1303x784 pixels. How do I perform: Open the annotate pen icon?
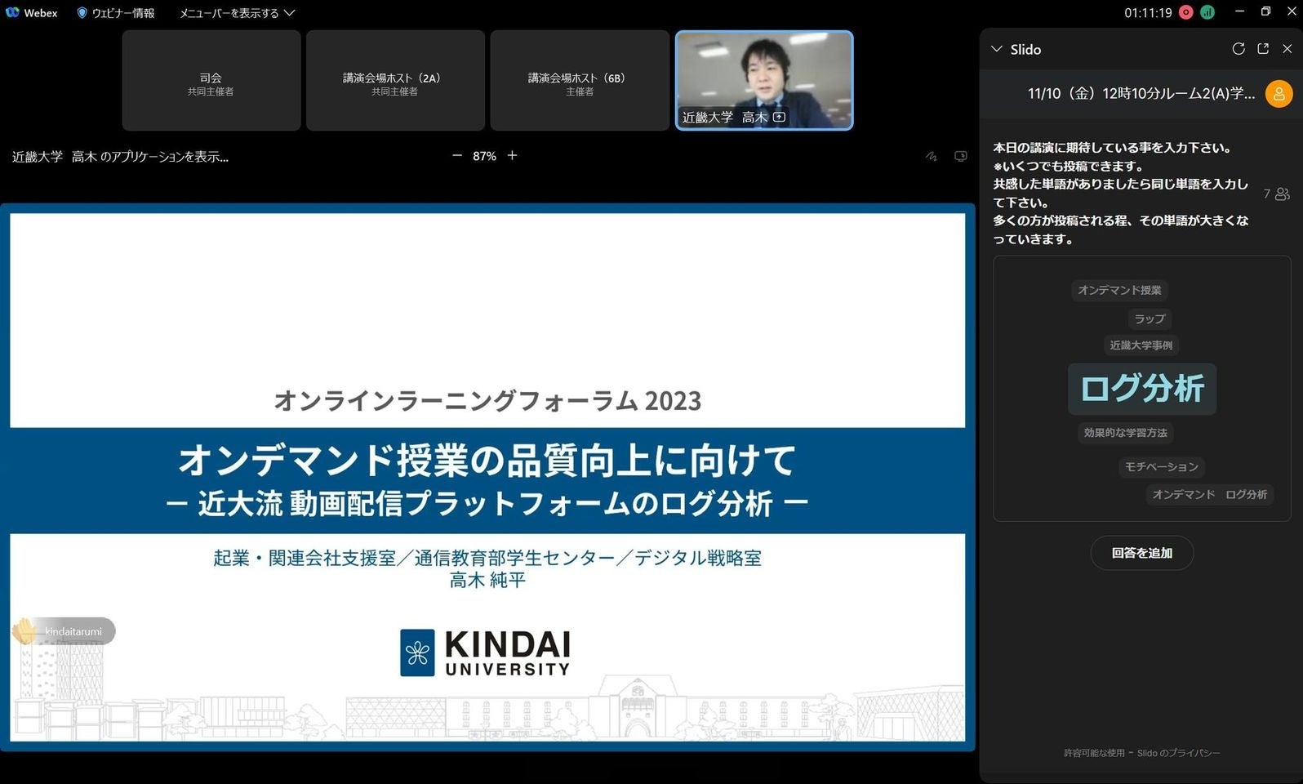932,156
